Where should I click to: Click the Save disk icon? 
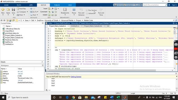click(x=13, y=9)
